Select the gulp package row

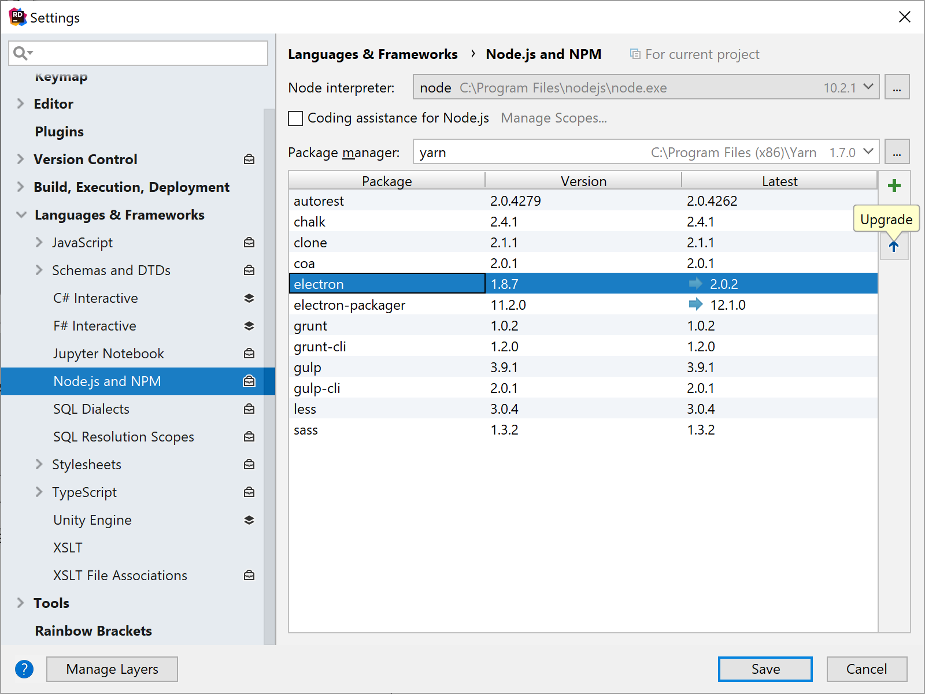[x=583, y=367]
